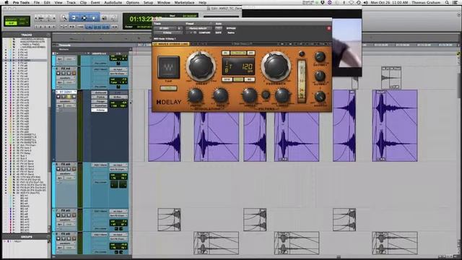
Task: Open the TRACKS list options menu
Action: 48,35
